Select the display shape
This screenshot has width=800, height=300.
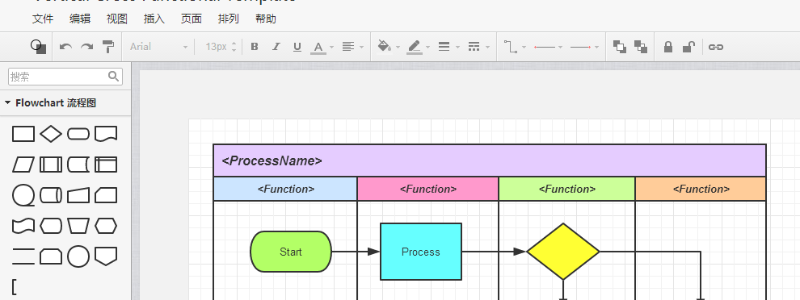click(51, 226)
